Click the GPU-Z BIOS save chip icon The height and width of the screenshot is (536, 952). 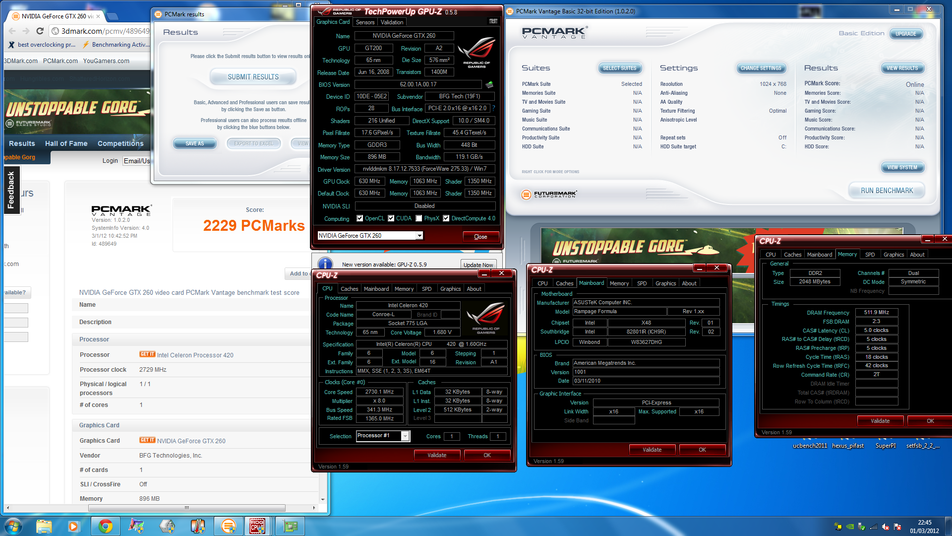point(489,84)
